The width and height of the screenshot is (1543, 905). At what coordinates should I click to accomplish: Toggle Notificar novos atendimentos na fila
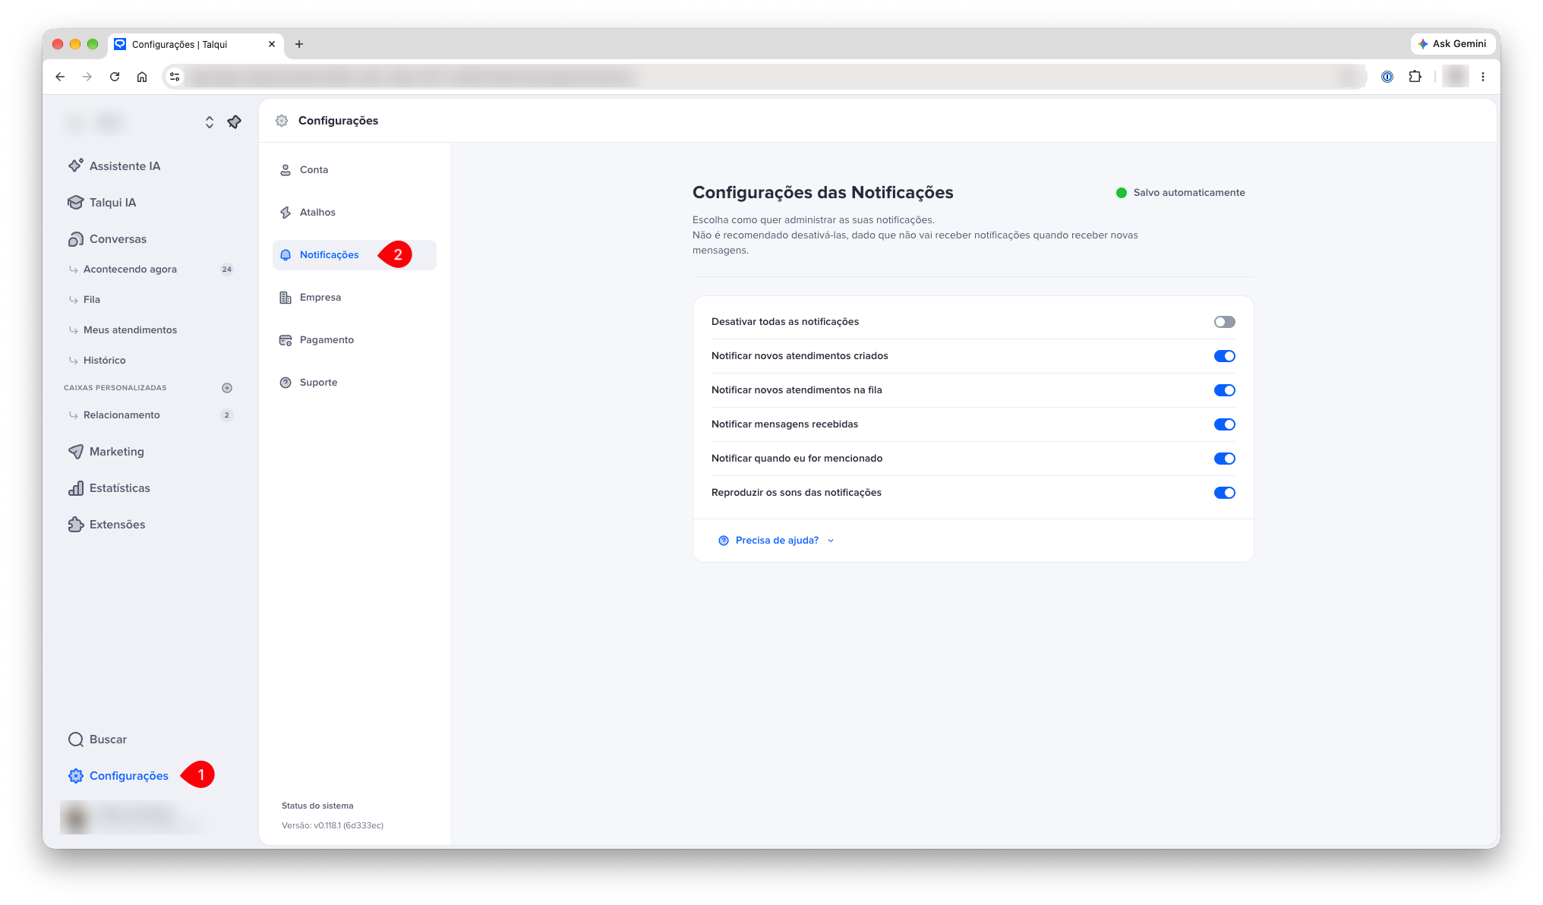click(x=1225, y=390)
